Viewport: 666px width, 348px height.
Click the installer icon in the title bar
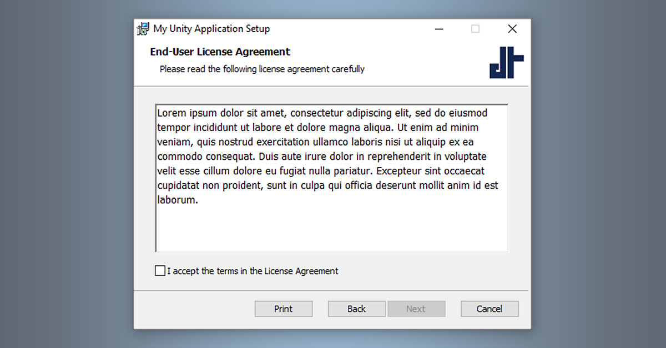(x=143, y=29)
